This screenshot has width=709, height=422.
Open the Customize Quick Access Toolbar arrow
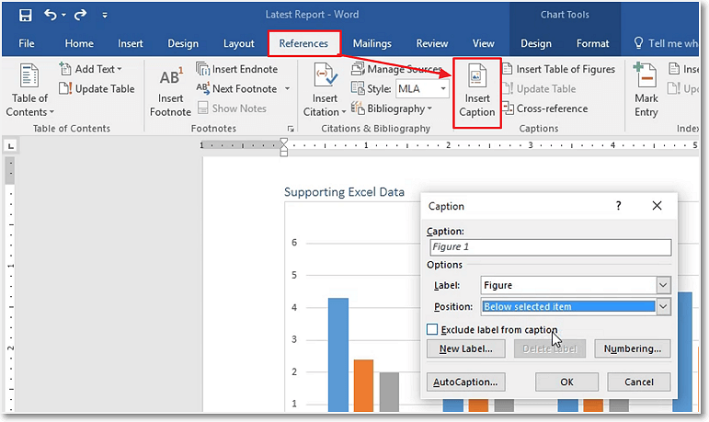(x=105, y=16)
